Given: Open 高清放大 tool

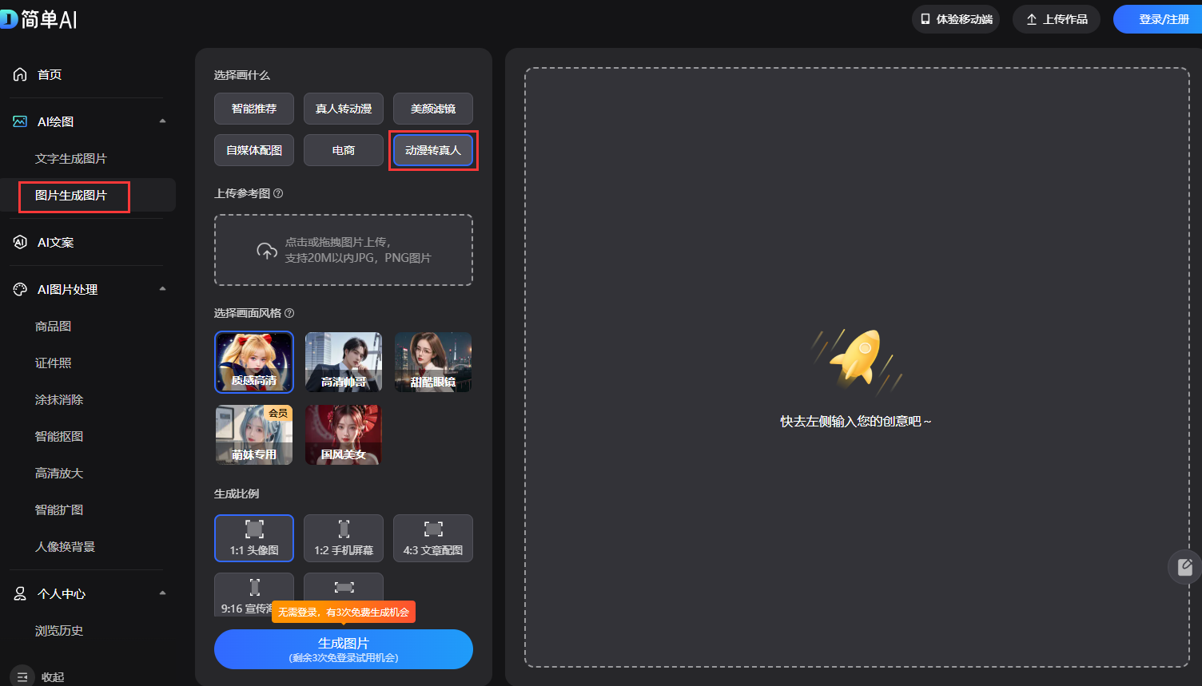Looking at the screenshot, I should 59,474.
